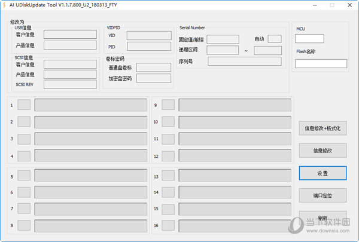359x242 pixels.
Task: Focus the USB 产品信息 text box
Action: click(69, 45)
